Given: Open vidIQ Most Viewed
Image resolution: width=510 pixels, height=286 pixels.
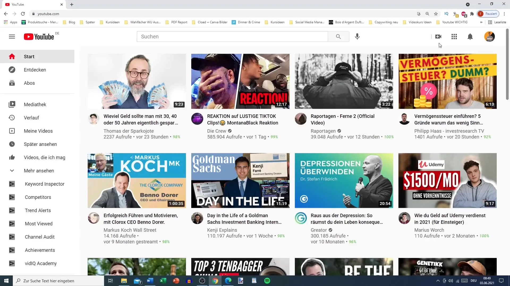Looking at the screenshot, I should (37, 224).
